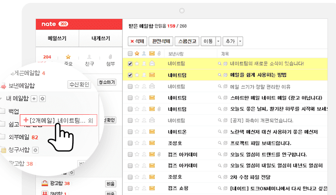Image resolution: width=336 pixels, height=195 pixels.
Task: Check the 네이트온 sender mail row
Action: point(130,132)
